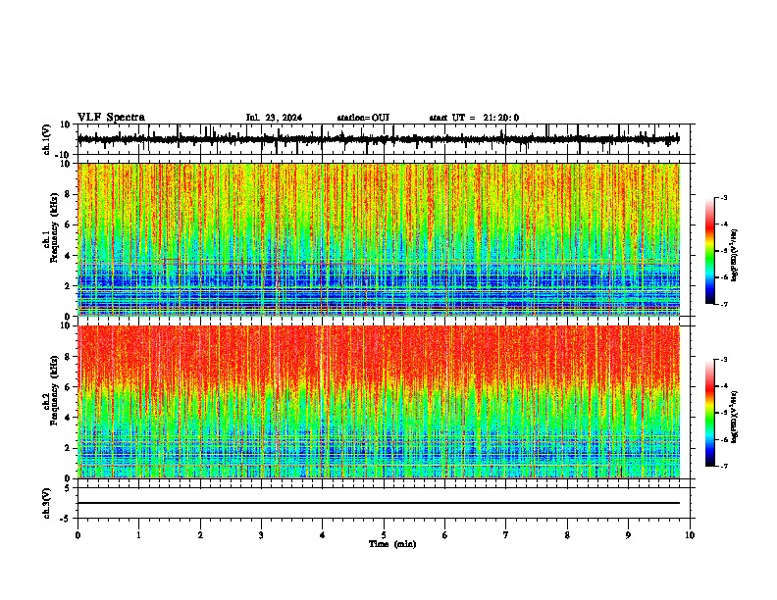
Task: Click the "-7" label below ch.2 color scale
Action: (x=724, y=466)
